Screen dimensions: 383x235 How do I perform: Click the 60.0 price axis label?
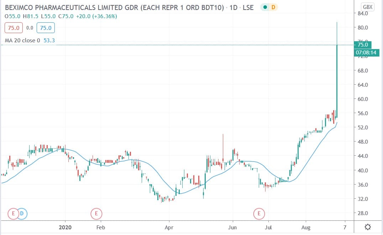(x=363, y=99)
